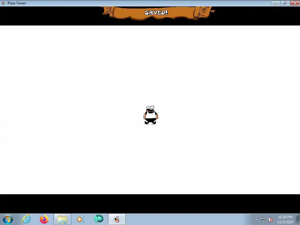The height and width of the screenshot is (225, 300).
Task: Click the Show desktop strip
Action: 298,219
